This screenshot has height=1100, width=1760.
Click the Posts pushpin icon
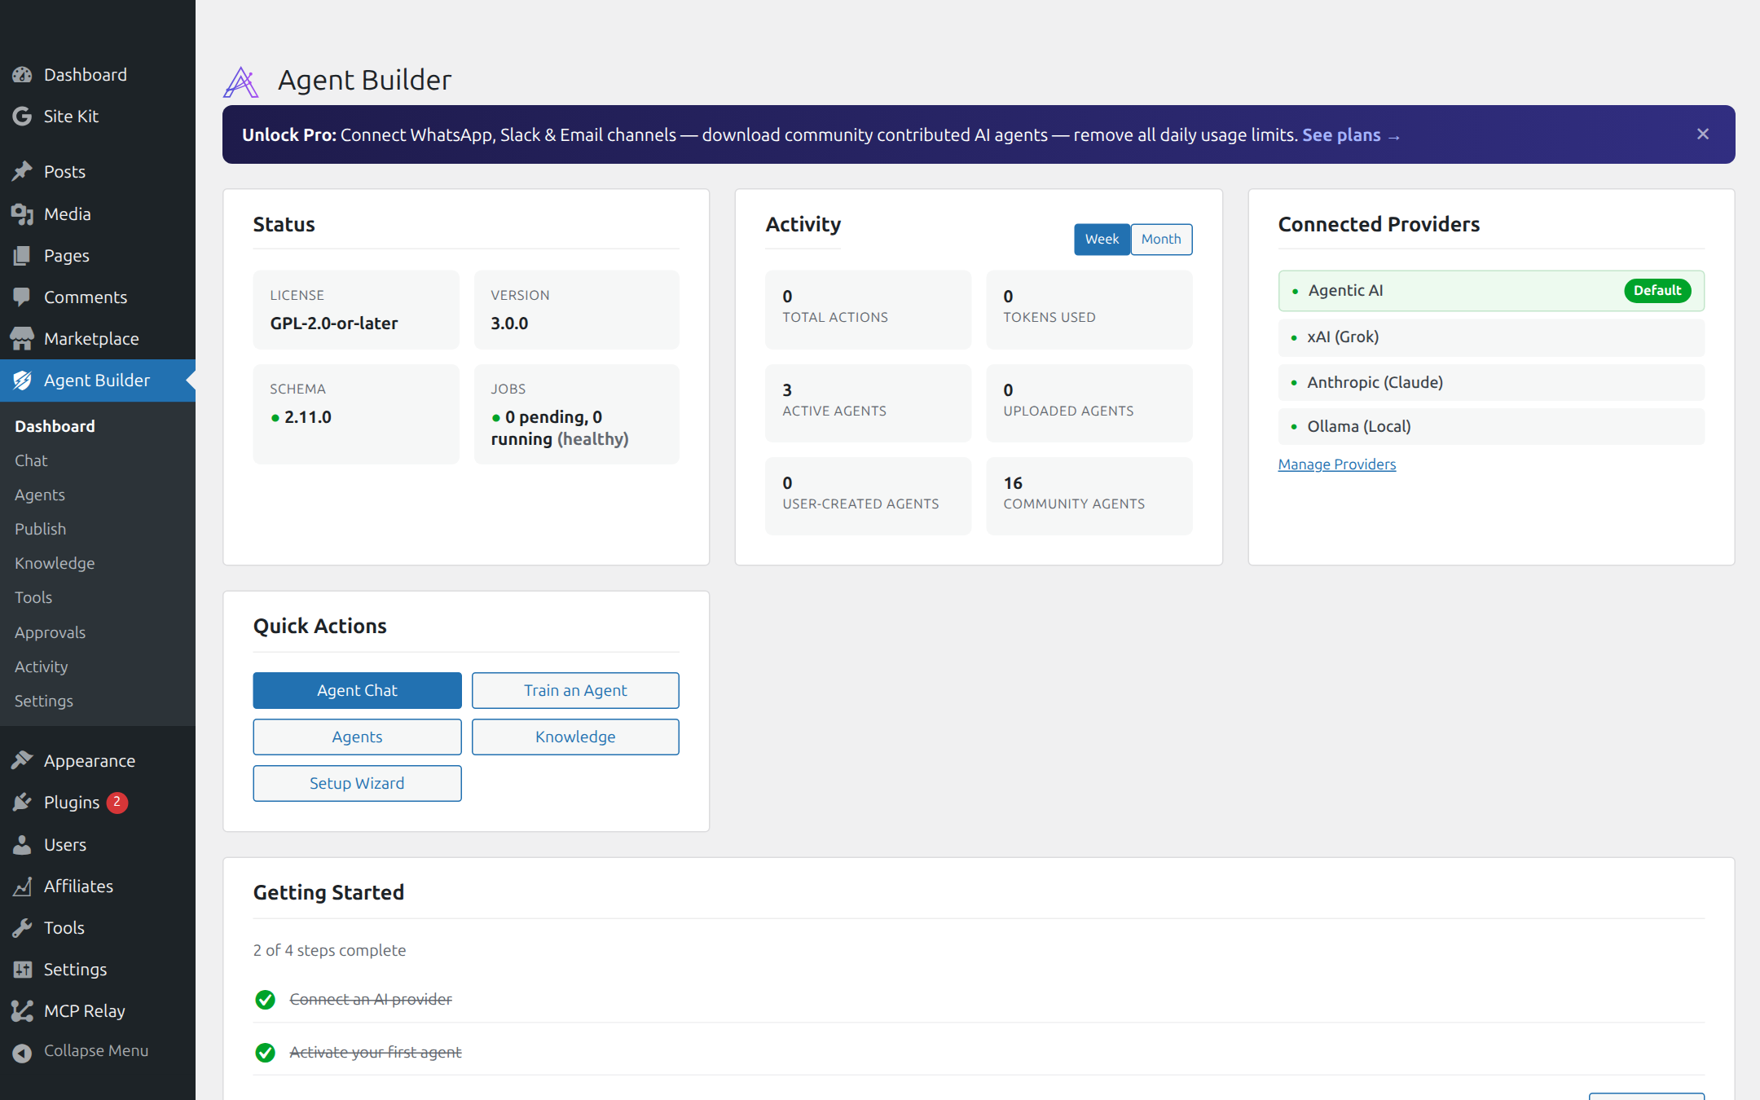pos(22,172)
